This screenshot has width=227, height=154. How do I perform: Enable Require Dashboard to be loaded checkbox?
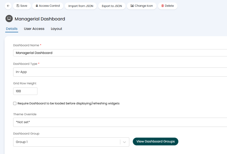pyautogui.click(x=15, y=103)
